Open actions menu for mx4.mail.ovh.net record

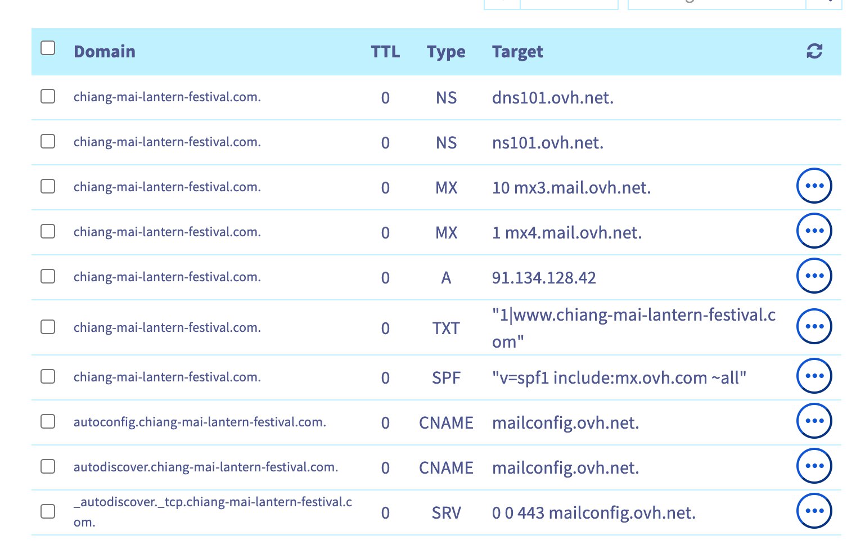point(814,231)
